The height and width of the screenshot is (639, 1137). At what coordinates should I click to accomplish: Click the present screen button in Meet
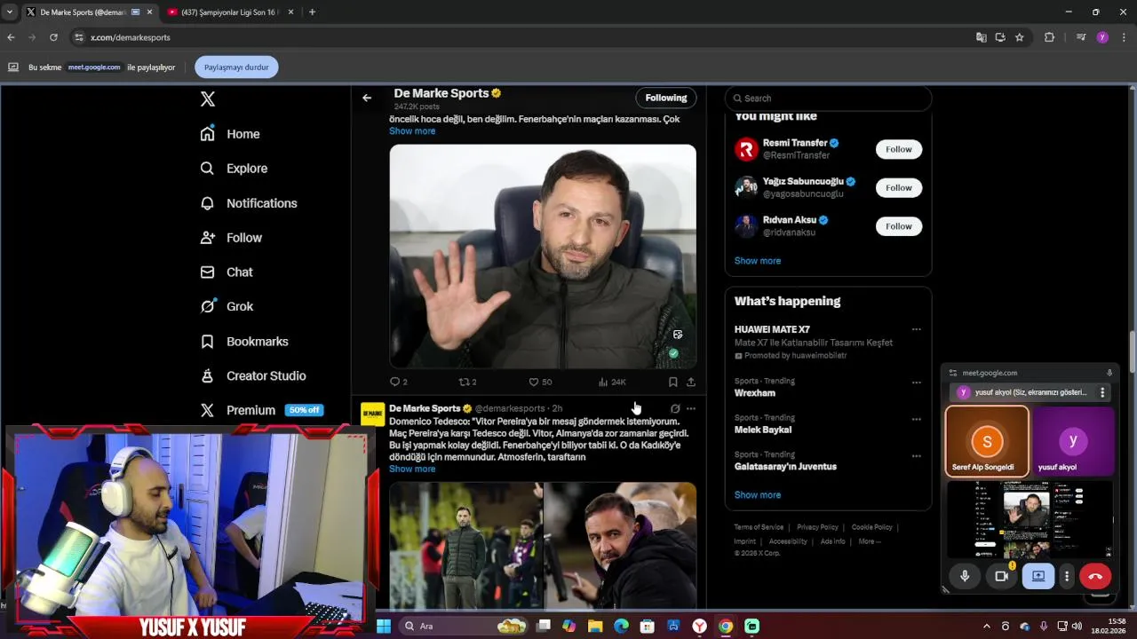pos(1038,576)
